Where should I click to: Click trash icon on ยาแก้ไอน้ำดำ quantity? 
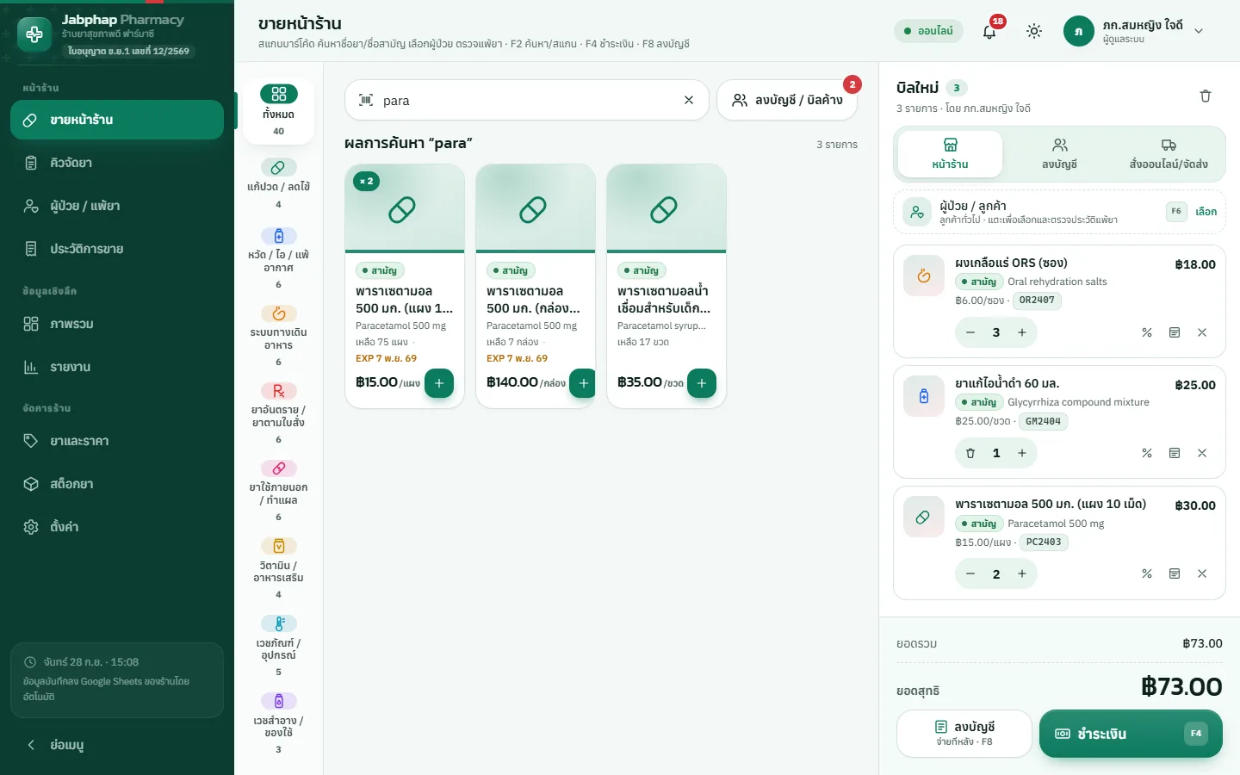970,453
